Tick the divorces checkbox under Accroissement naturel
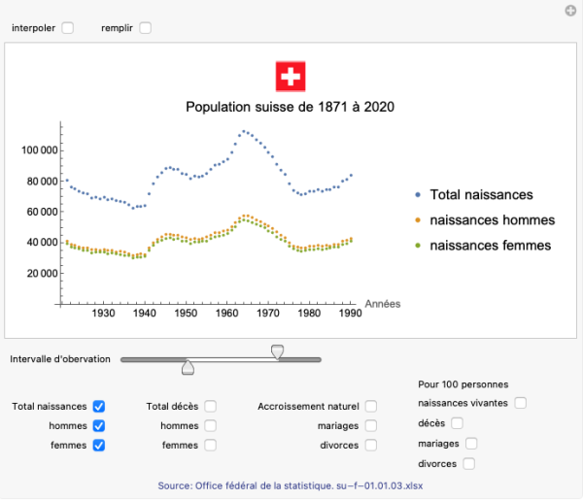 coord(371,446)
